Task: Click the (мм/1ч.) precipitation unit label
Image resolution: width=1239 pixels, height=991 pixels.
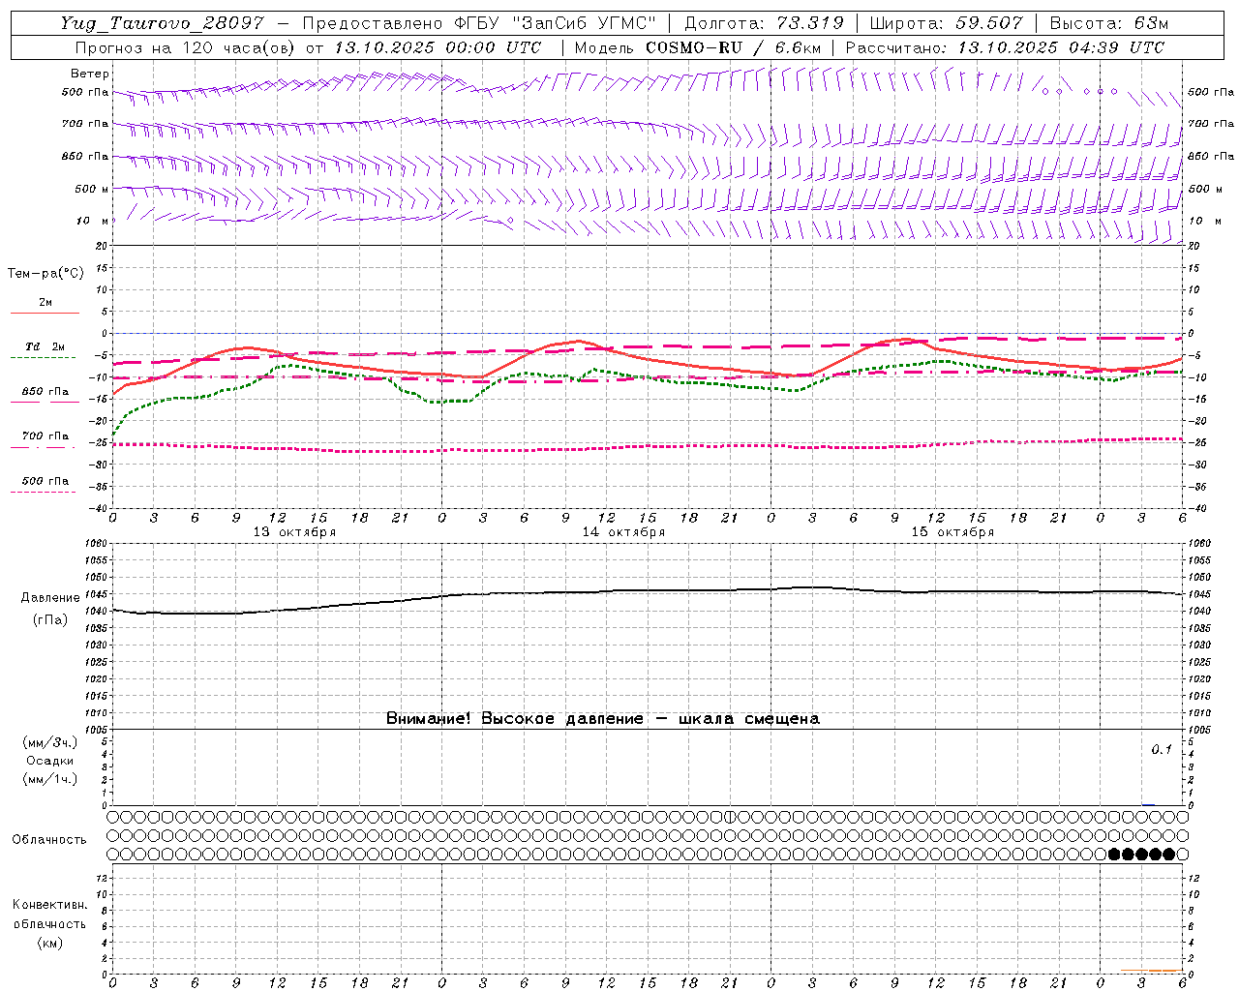Action: click(x=50, y=779)
